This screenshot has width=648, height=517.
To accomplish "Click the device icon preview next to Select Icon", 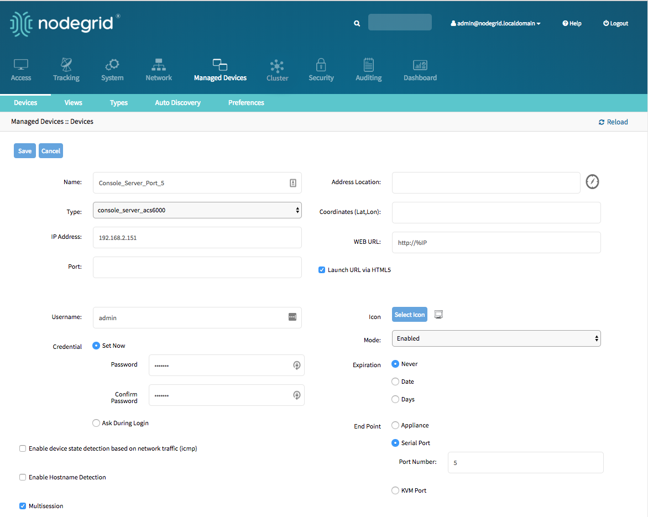I will pos(438,315).
